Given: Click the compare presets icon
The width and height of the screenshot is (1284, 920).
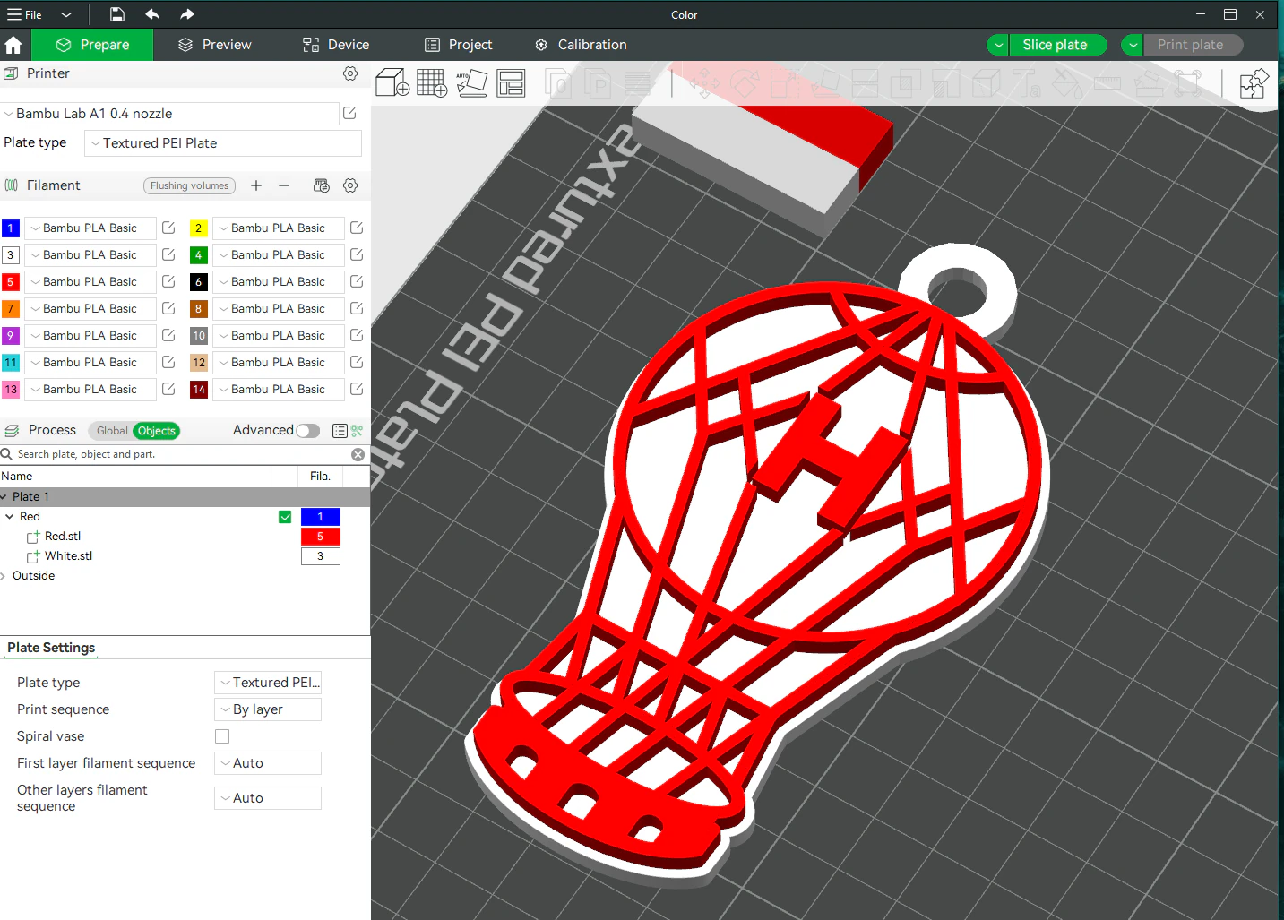Looking at the screenshot, I should (x=358, y=431).
